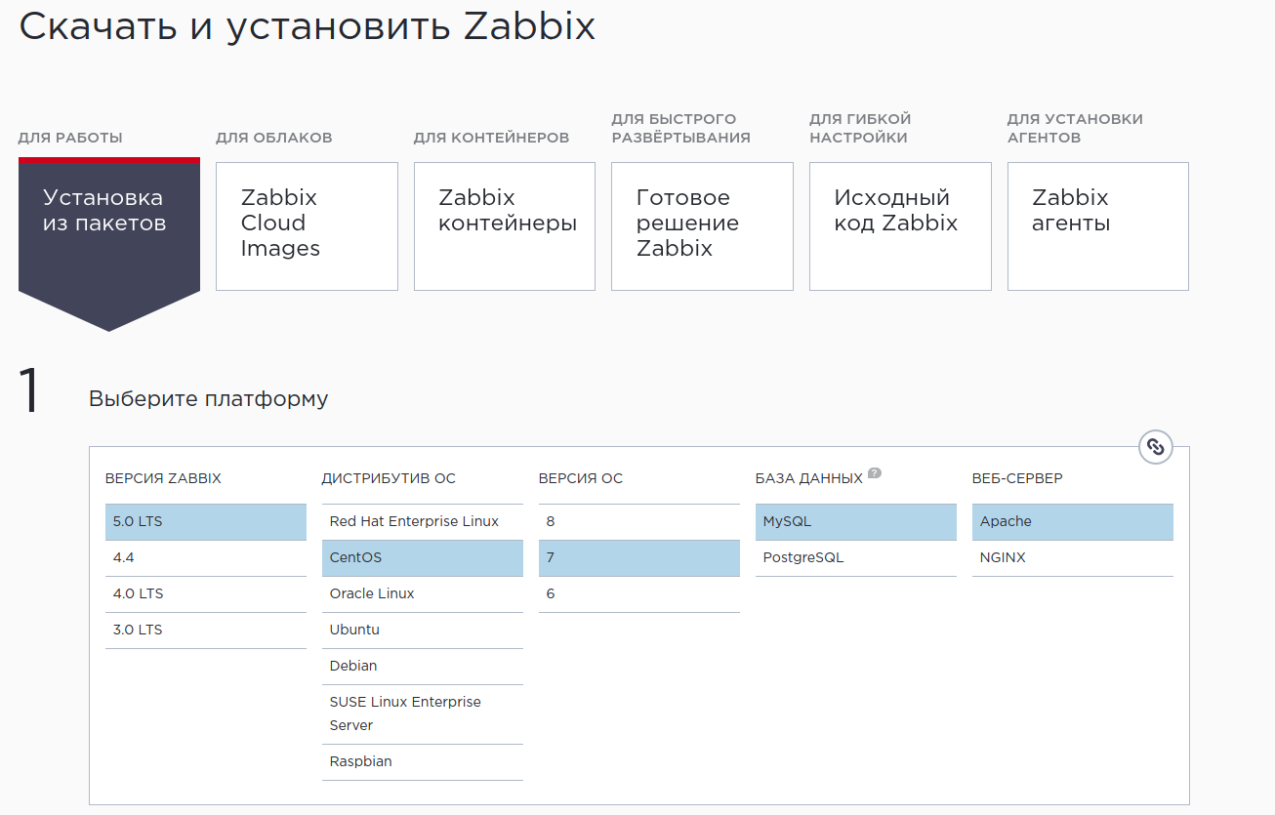Open the database help question-mark icon
This screenshot has height=815, width=1275.
pyautogui.click(x=875, y=473)
